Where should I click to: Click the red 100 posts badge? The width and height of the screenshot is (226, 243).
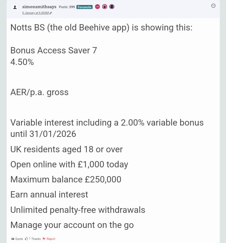click(97, 7)
